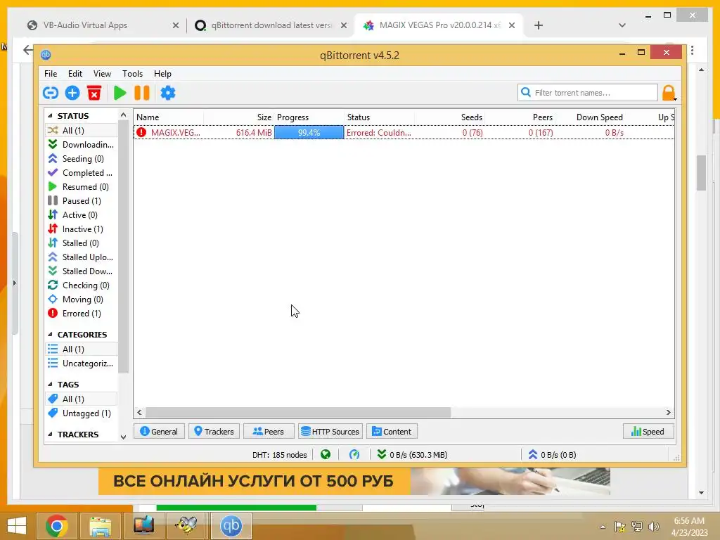Open File Explorer from the taskbar
Viewport: 720px width, 540px height.
point(101,526)
